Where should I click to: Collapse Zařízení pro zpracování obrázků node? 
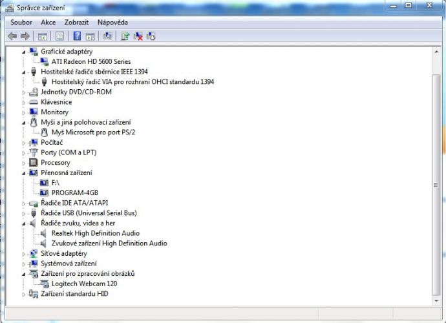click(x=24, y=274)
